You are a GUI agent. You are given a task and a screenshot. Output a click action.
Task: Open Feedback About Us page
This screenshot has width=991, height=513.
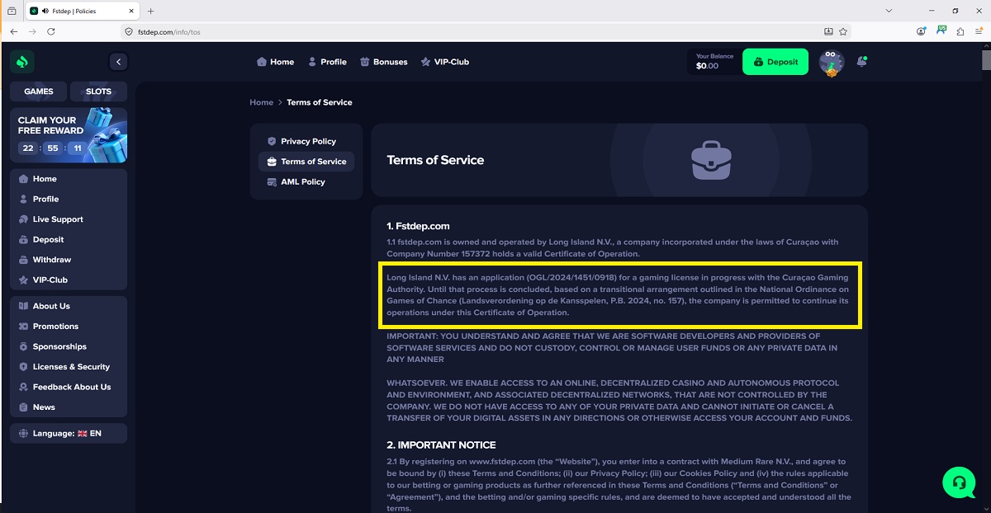pos(69,387)
